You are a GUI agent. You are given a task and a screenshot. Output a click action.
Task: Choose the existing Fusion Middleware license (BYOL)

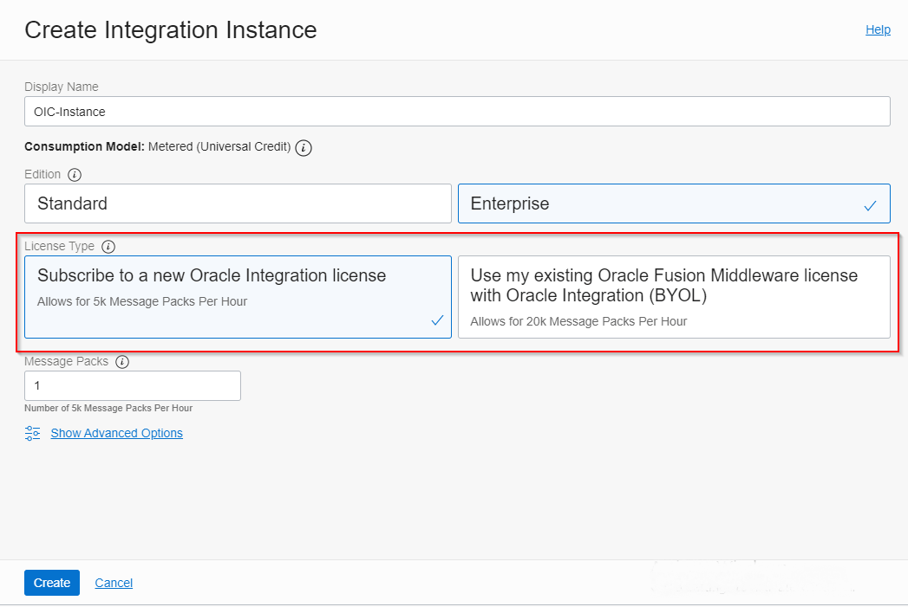coord(673,296)
